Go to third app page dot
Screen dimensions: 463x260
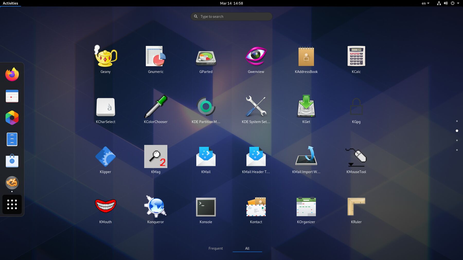[457, 140]
